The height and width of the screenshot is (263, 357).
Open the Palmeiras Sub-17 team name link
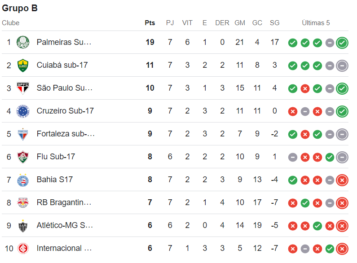click(x=64, y=42)
